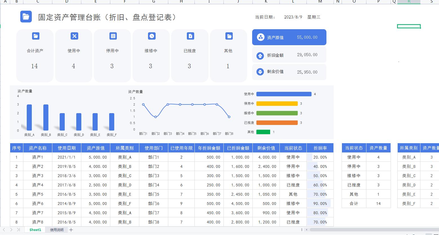The height and width of the screenshot is (235, 439).
Task: Click the clock icon above 维修中
Action: pyautogui.click(x=152, y=36)
